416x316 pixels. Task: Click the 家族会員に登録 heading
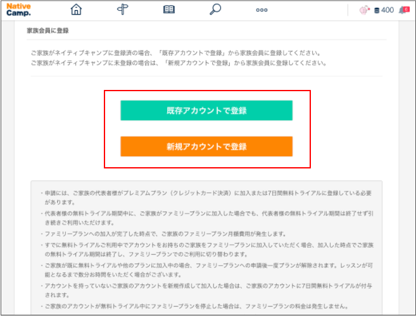pyautogui.click(x=47, y=30)
